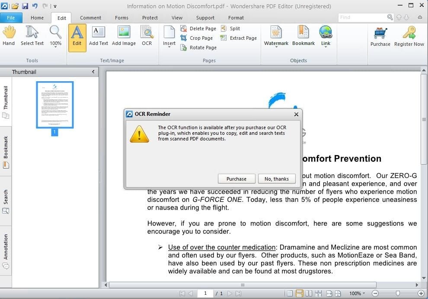Screen dimensions: 428x299
Task: Click Delete Page in Pages group
Action: click(x=198, y=29)
